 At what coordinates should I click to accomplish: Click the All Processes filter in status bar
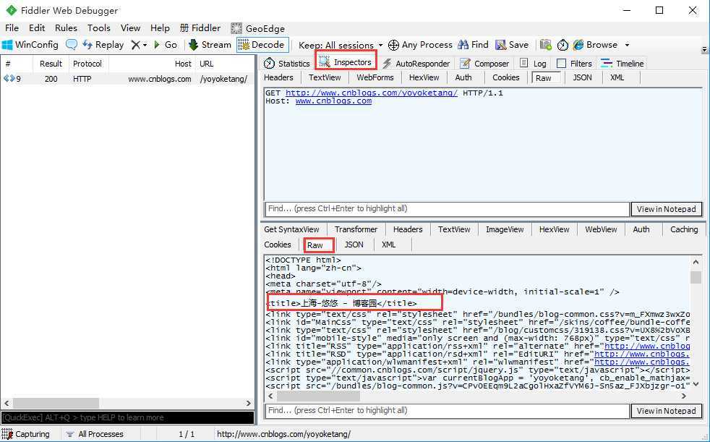(95, 434)
